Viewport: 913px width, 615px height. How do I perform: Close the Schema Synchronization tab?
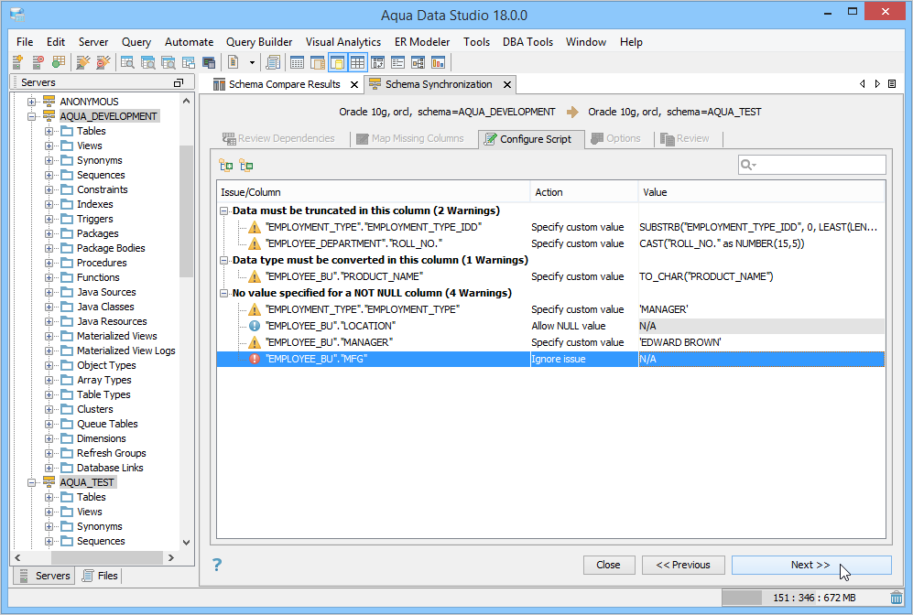pos(507,85)
